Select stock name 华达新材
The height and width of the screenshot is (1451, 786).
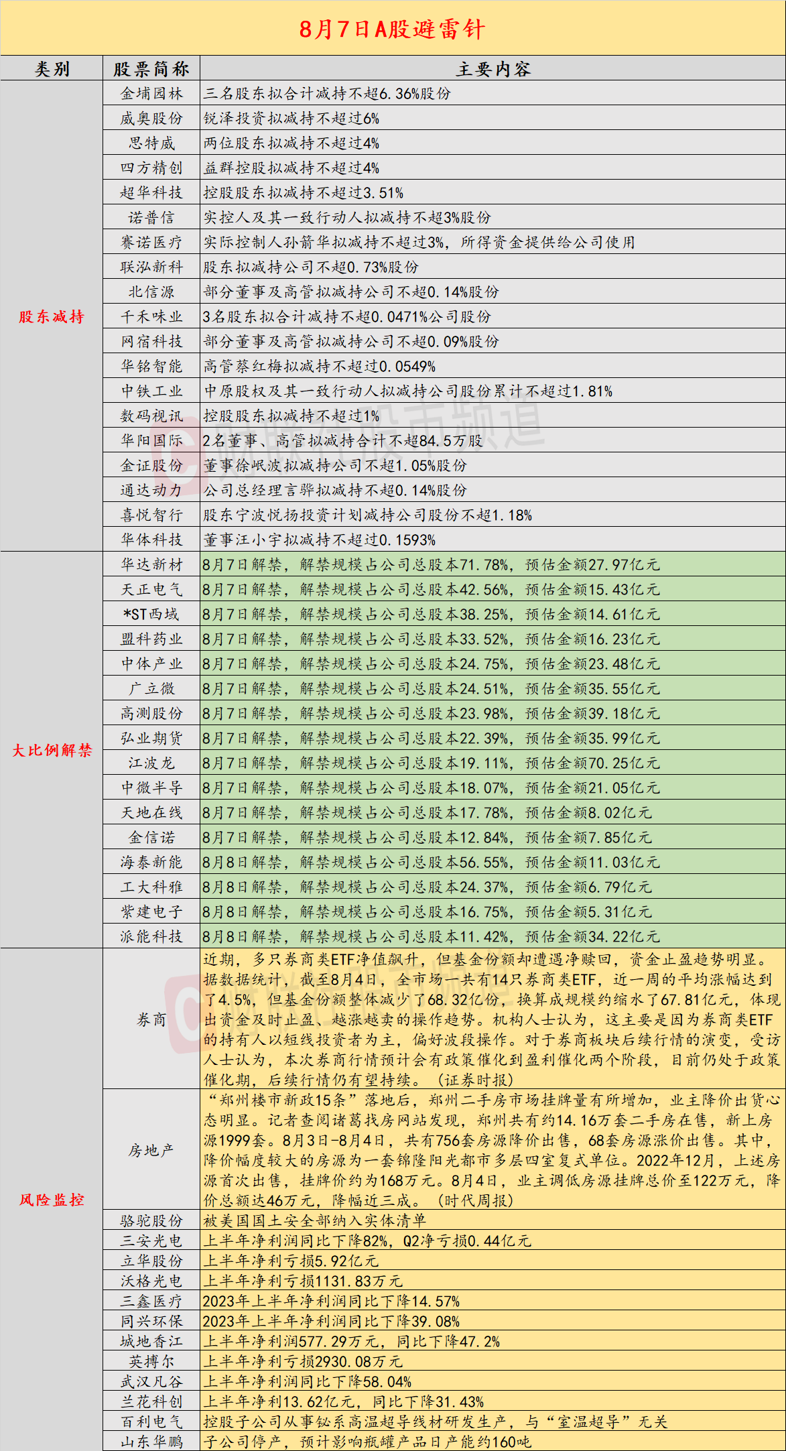pos(151,564)
